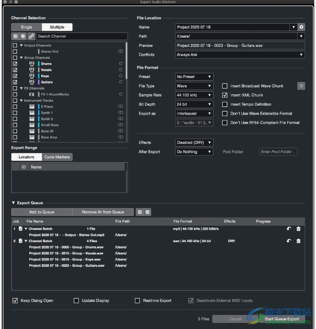Open the After Export dropdown
This screenshot has width=316, height=329.
pos(194,152)
